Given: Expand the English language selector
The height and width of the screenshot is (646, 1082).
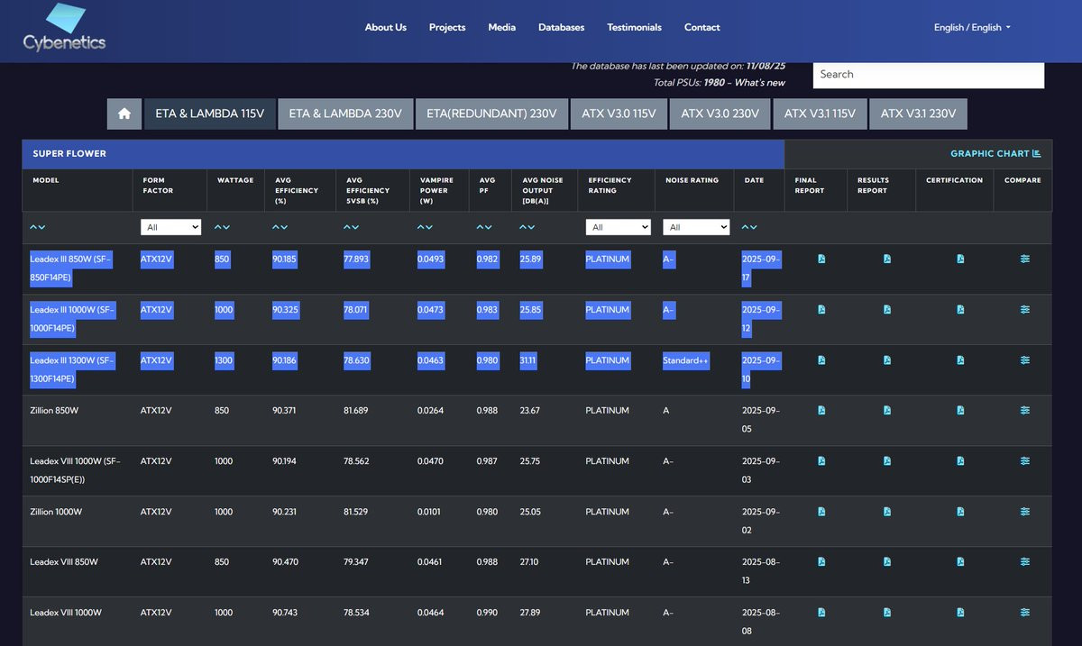Looking at the screenshot, I should 972,28.
